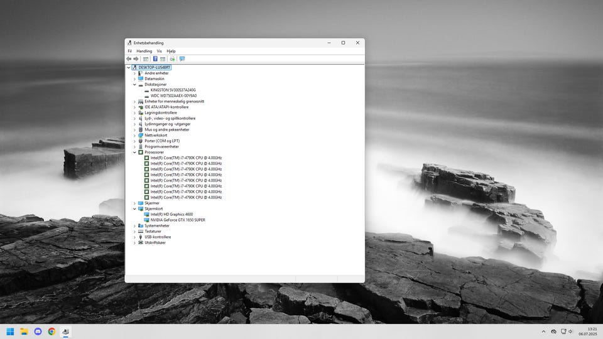Click the Windows Start button
The width and height of the screenshot is (603, 339).
[x=10, y=331]
